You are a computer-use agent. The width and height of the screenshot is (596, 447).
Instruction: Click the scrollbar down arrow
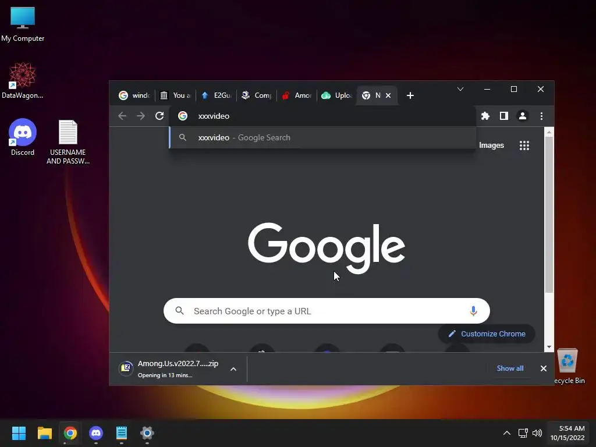click(549, 347)
